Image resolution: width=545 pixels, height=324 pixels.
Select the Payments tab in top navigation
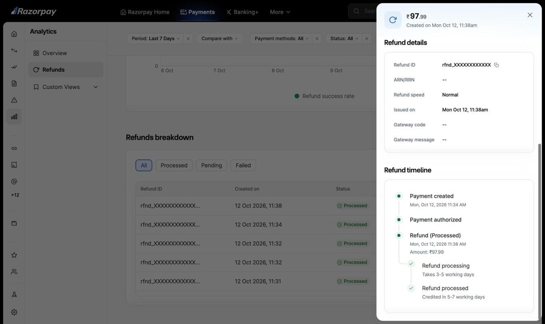(197, 12)
